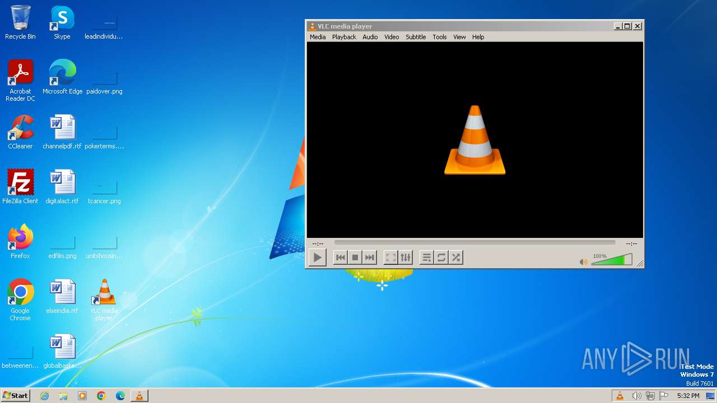
Task: Open the View menu
Action: coord(459,37)
